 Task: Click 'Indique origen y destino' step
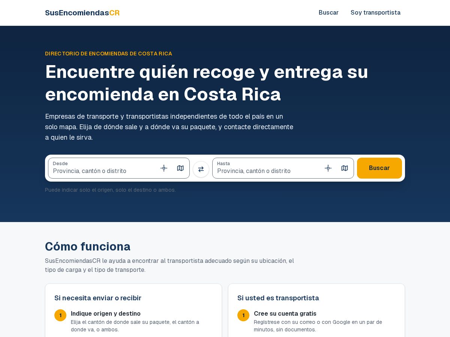tap(106, 314)
